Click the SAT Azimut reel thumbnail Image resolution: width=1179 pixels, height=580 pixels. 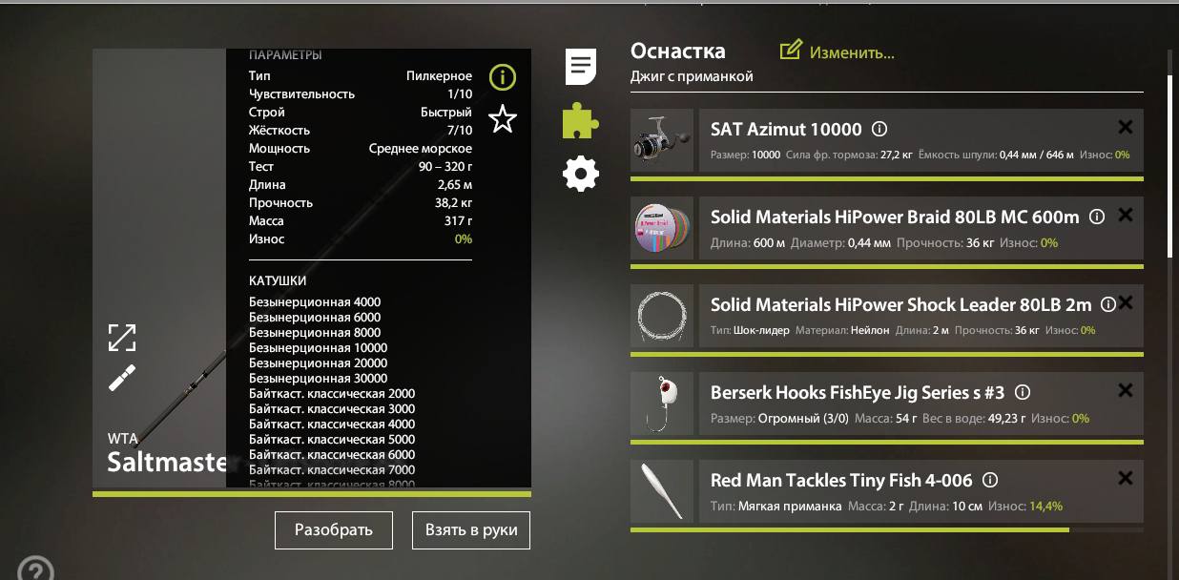tap(662, 140)
